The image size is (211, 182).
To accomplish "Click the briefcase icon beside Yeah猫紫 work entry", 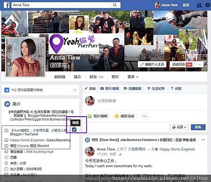I will coord(6,131).
